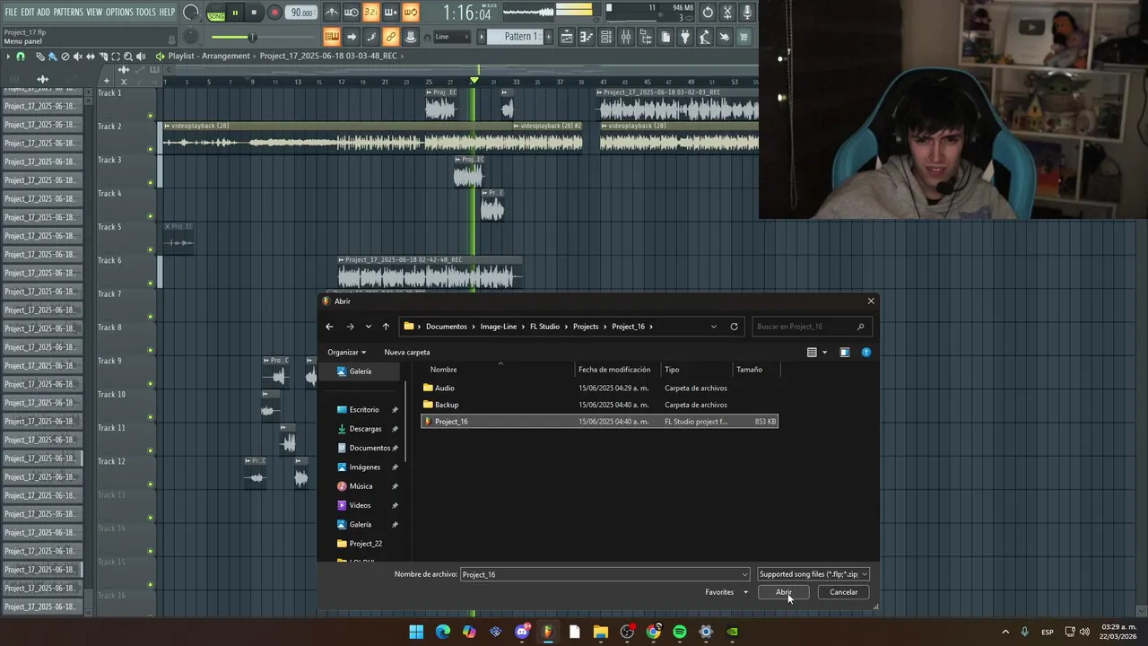This screenshot has width=1148, height=646.
Task: Open the address bar path dropdown
Action: click(x=714, y=327)
